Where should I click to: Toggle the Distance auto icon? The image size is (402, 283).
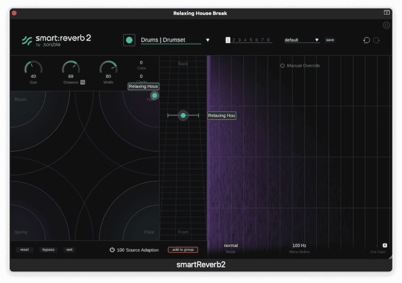pos(82,82)
